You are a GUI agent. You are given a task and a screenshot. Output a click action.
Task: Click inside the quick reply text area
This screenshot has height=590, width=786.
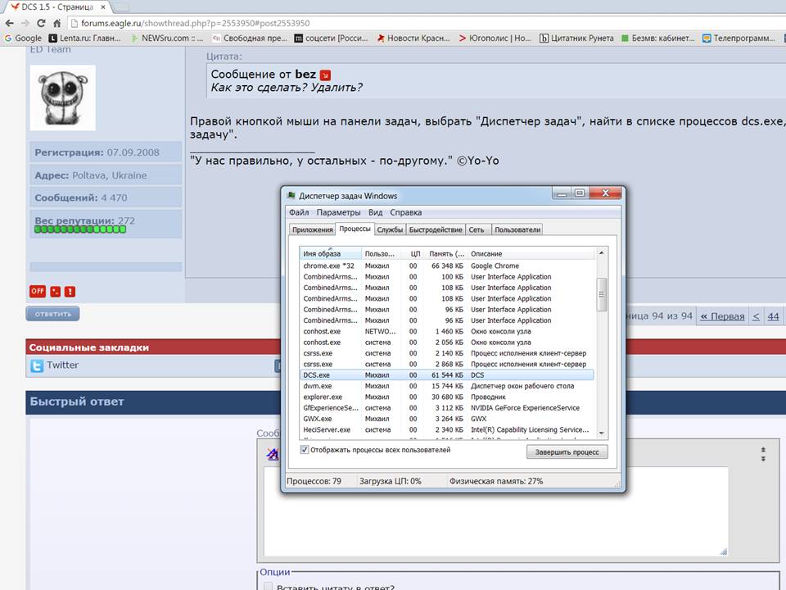[x=495, y=511]
